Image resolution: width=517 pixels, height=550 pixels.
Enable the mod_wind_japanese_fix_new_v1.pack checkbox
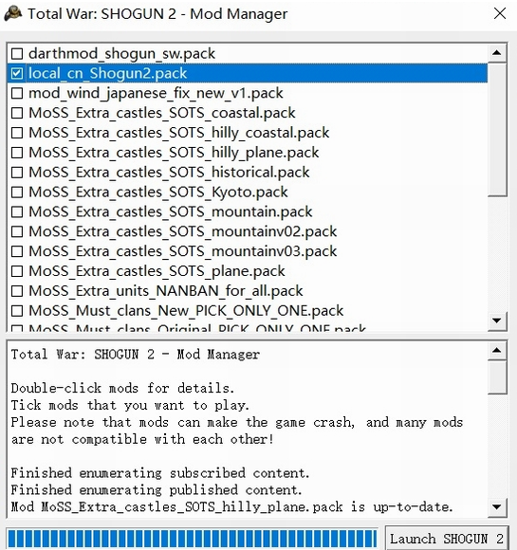point(17,93)
